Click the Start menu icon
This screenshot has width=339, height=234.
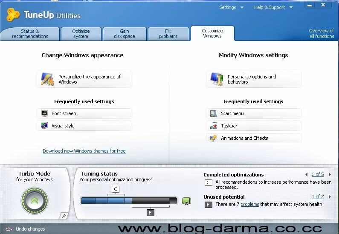tap(214, 113)
